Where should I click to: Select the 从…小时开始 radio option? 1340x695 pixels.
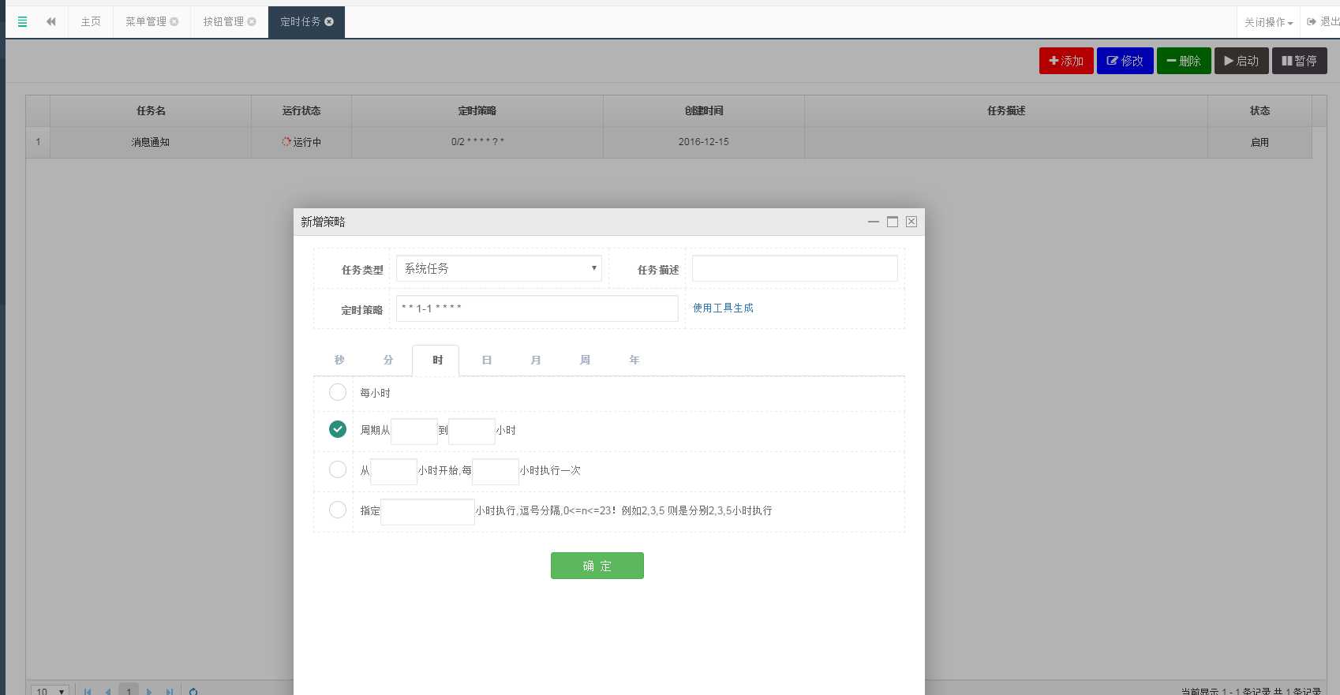coord(338,469)
